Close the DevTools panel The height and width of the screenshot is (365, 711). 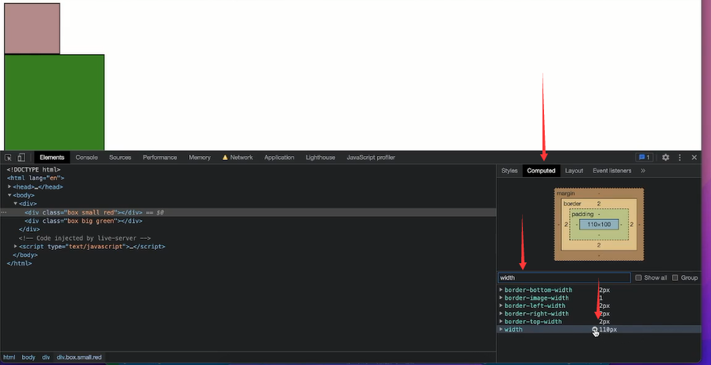[x=694, y=157]
